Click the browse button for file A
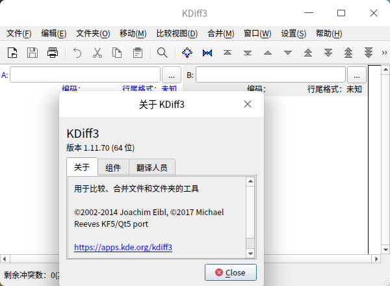The image size is (390, 286). (x=171, y=75)
